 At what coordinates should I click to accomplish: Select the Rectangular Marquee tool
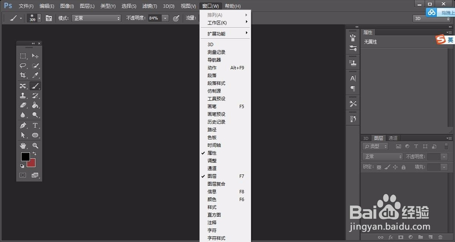23,56
